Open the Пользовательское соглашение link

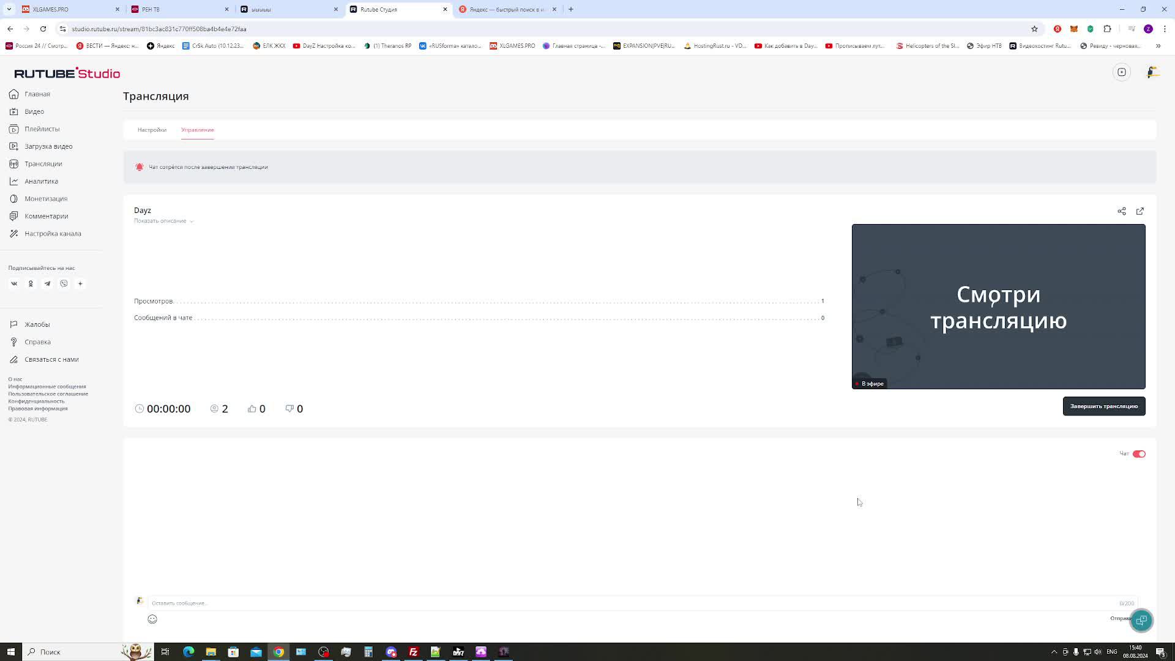[48, 394]
